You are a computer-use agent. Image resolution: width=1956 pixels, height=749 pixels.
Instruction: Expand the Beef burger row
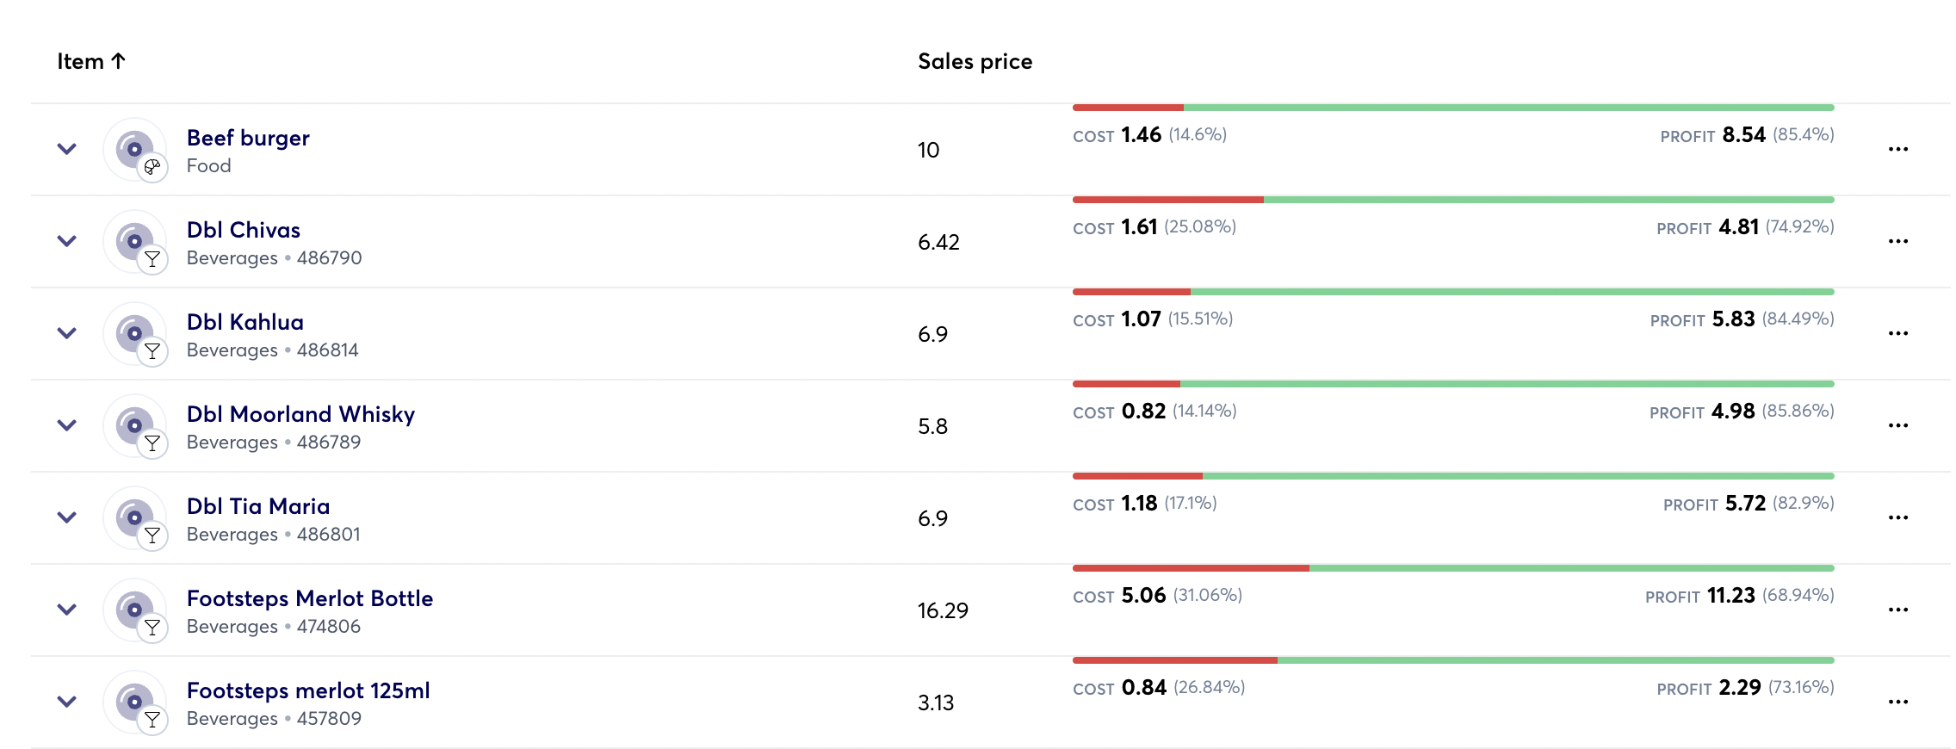67,150
